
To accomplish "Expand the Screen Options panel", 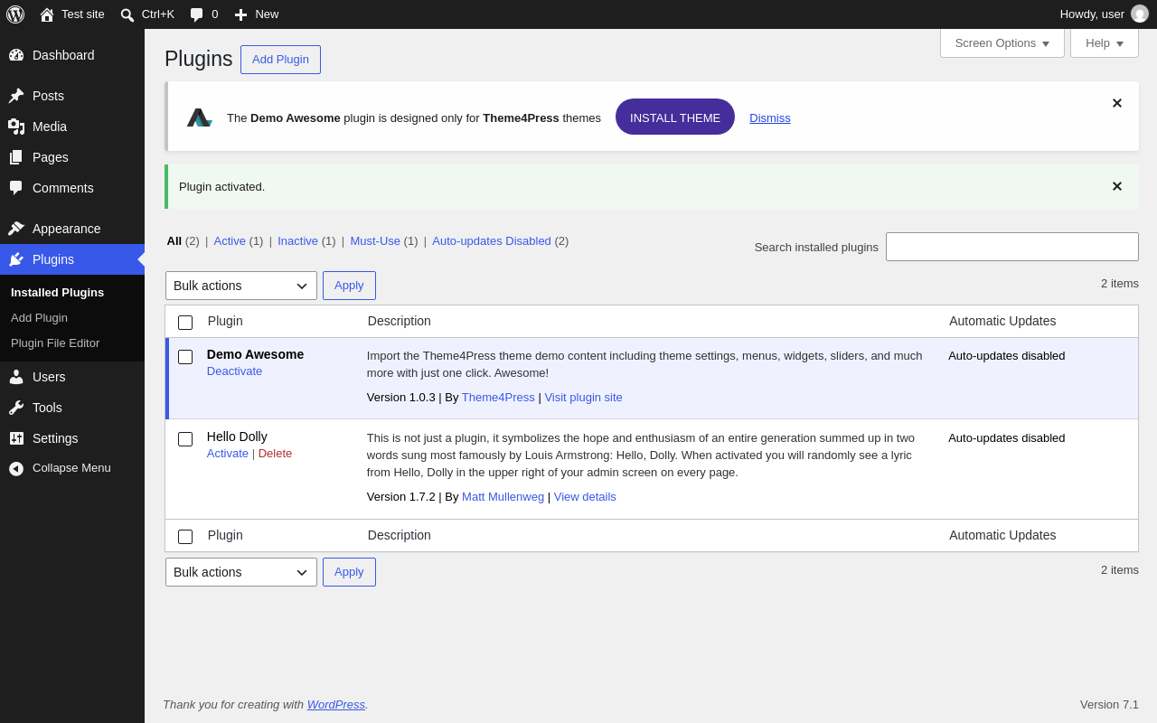I will click(x=1002, y=42).
